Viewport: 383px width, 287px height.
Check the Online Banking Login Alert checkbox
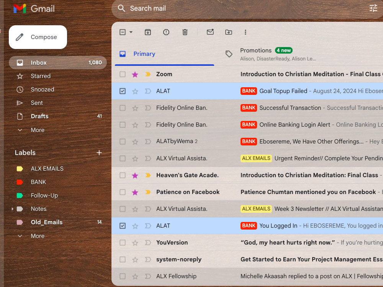tap(123, 125)
